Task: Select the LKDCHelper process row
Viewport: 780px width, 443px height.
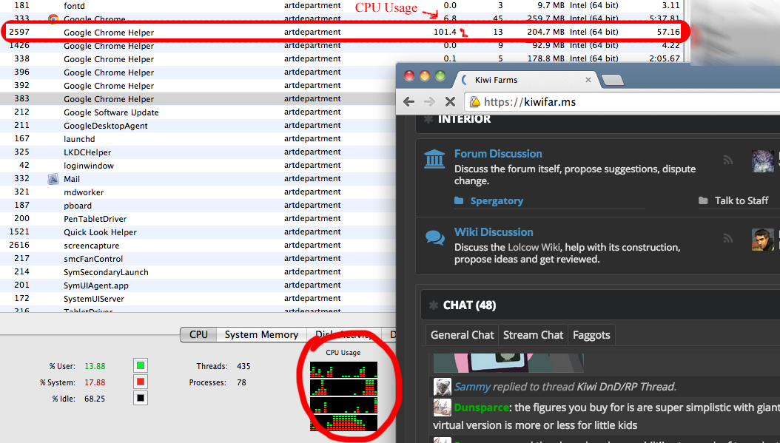Action: [198, 152]
